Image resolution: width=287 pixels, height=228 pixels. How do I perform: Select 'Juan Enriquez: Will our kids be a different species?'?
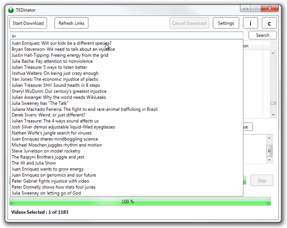coord(61,43)
